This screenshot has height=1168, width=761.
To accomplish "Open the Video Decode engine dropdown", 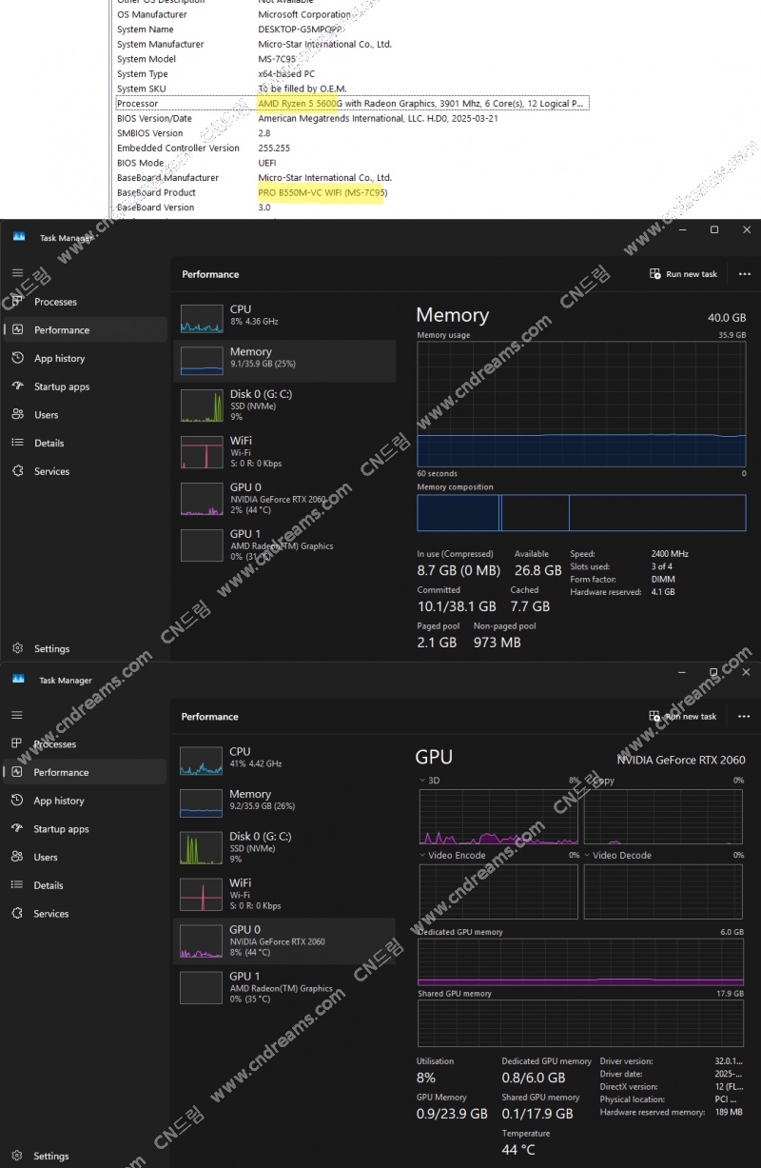I will [x=587, y=855].
